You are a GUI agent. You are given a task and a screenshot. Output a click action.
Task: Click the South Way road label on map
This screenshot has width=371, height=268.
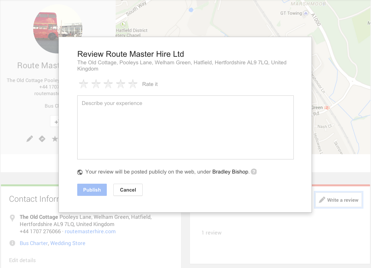coord(136,9)
